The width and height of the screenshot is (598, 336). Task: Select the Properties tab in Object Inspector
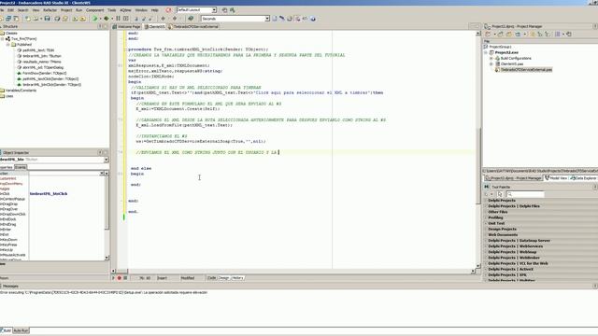(7, 167)
